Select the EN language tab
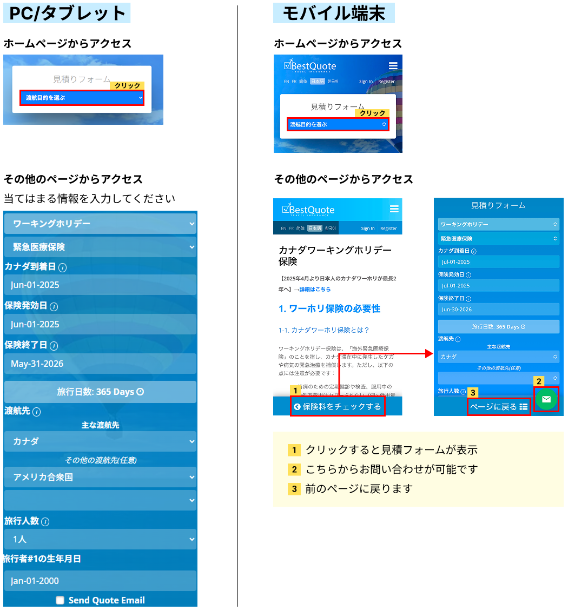This screenshot has height=611, width=568. click(x=286, y=80)
